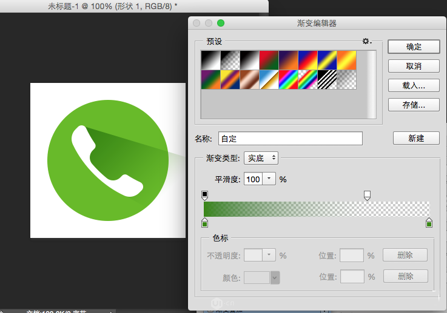
Task: Click the 载入... button
Action: (x=414, y=85)
